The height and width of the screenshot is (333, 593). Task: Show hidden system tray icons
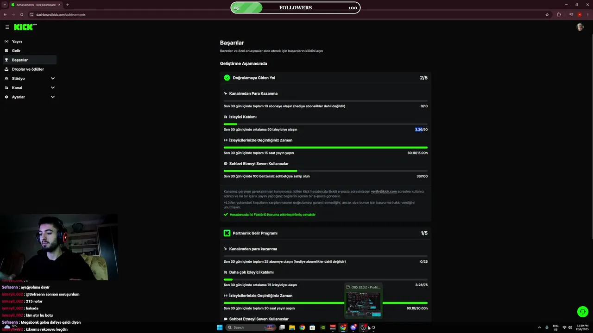(539, 327)
